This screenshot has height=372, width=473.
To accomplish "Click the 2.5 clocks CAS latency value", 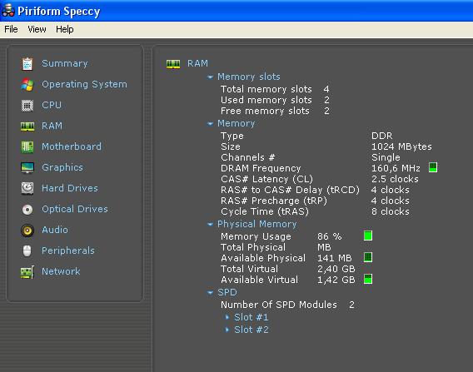I will click(x=395, y=179).
